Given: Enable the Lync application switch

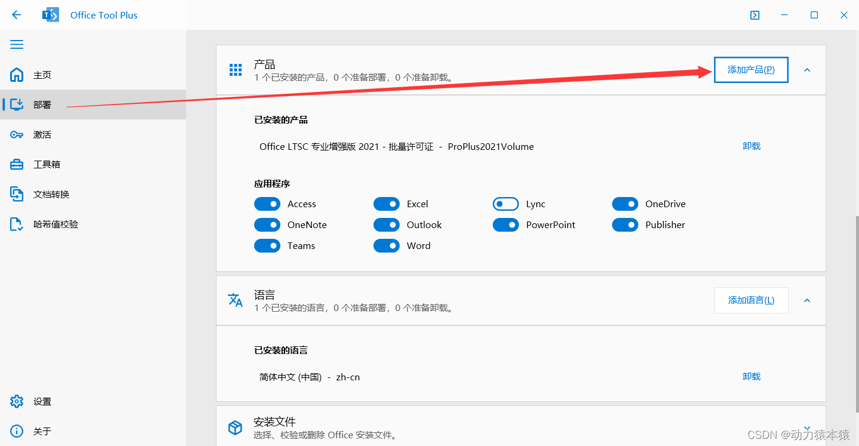Looking at the screenshot, I should point(506,204).
